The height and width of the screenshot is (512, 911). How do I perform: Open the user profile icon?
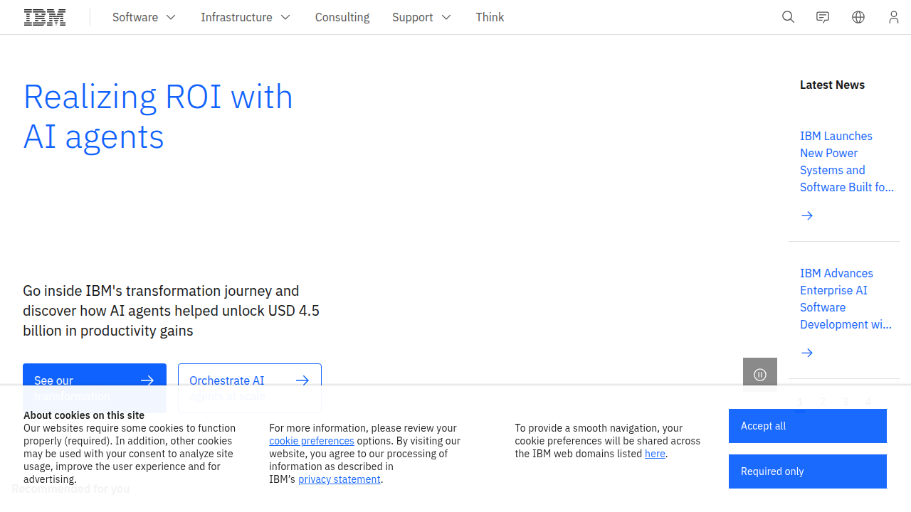click(894, 17)
